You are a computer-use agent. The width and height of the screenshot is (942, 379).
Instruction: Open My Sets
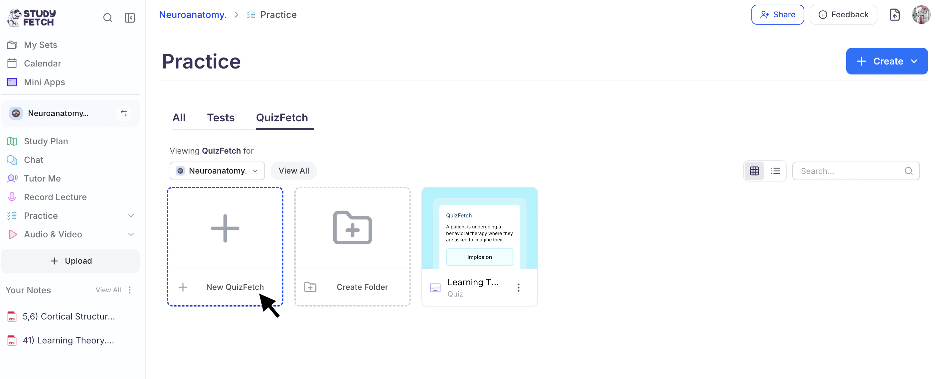tap(41, 45)
